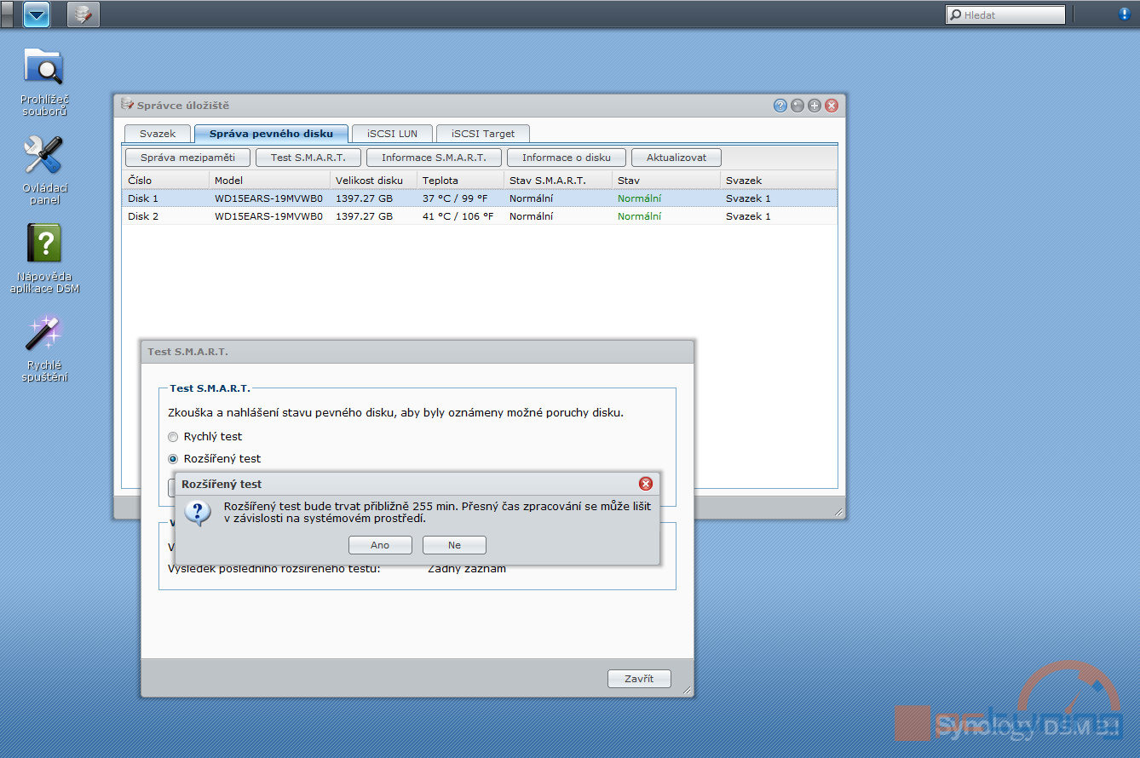Viewport: 1140px width, 758px height.
Task: Minimize the Správce úložiště window
Action: 797,106
